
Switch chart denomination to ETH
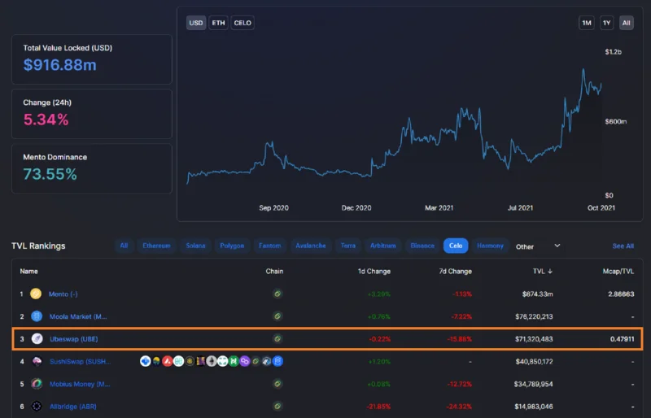point(218,23)
